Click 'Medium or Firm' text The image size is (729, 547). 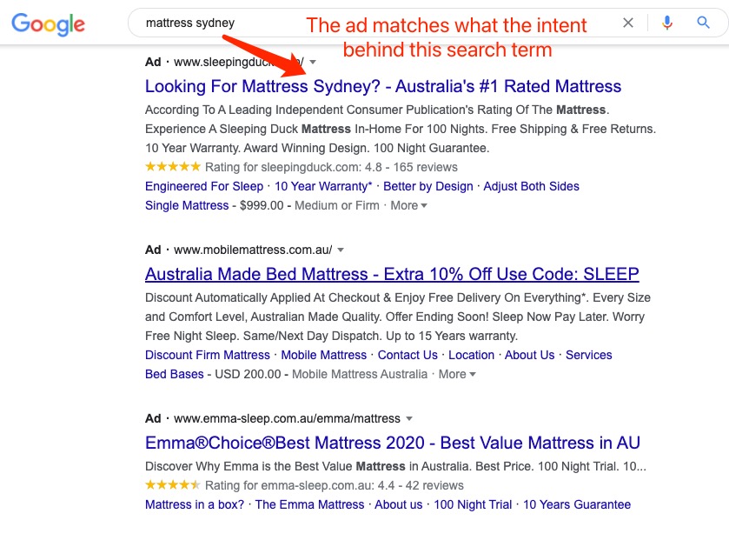(x=337, y=205)
